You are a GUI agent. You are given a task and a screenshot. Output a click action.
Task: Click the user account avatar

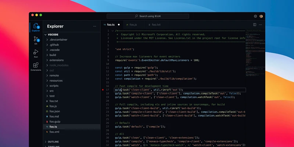[261, 16]
